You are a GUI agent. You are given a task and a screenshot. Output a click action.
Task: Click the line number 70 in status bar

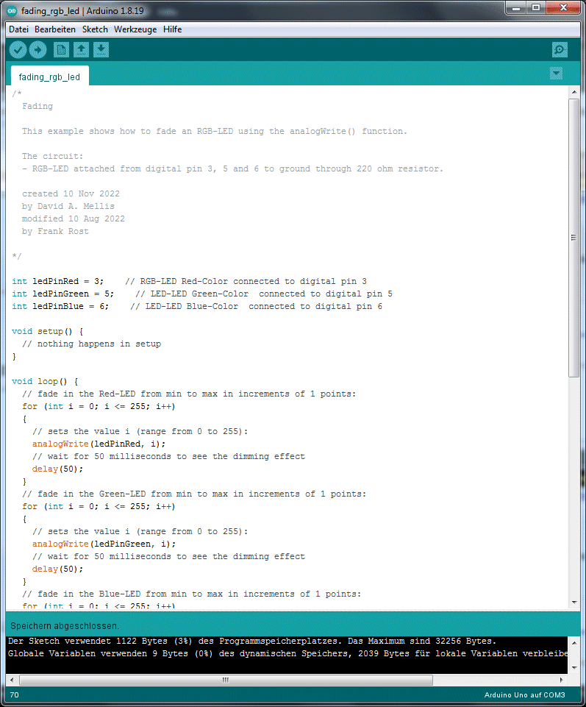(x=15, y=694)
